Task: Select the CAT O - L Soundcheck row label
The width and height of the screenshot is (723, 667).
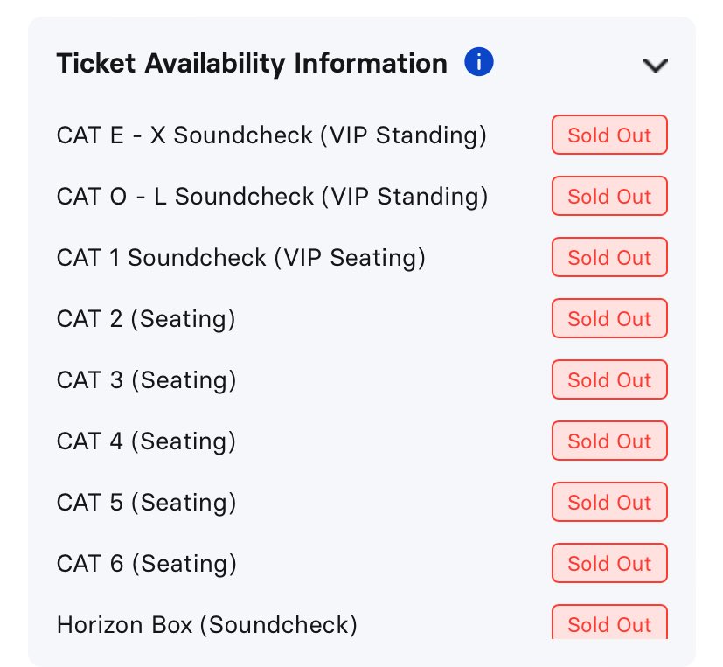Action: [272, 197]
